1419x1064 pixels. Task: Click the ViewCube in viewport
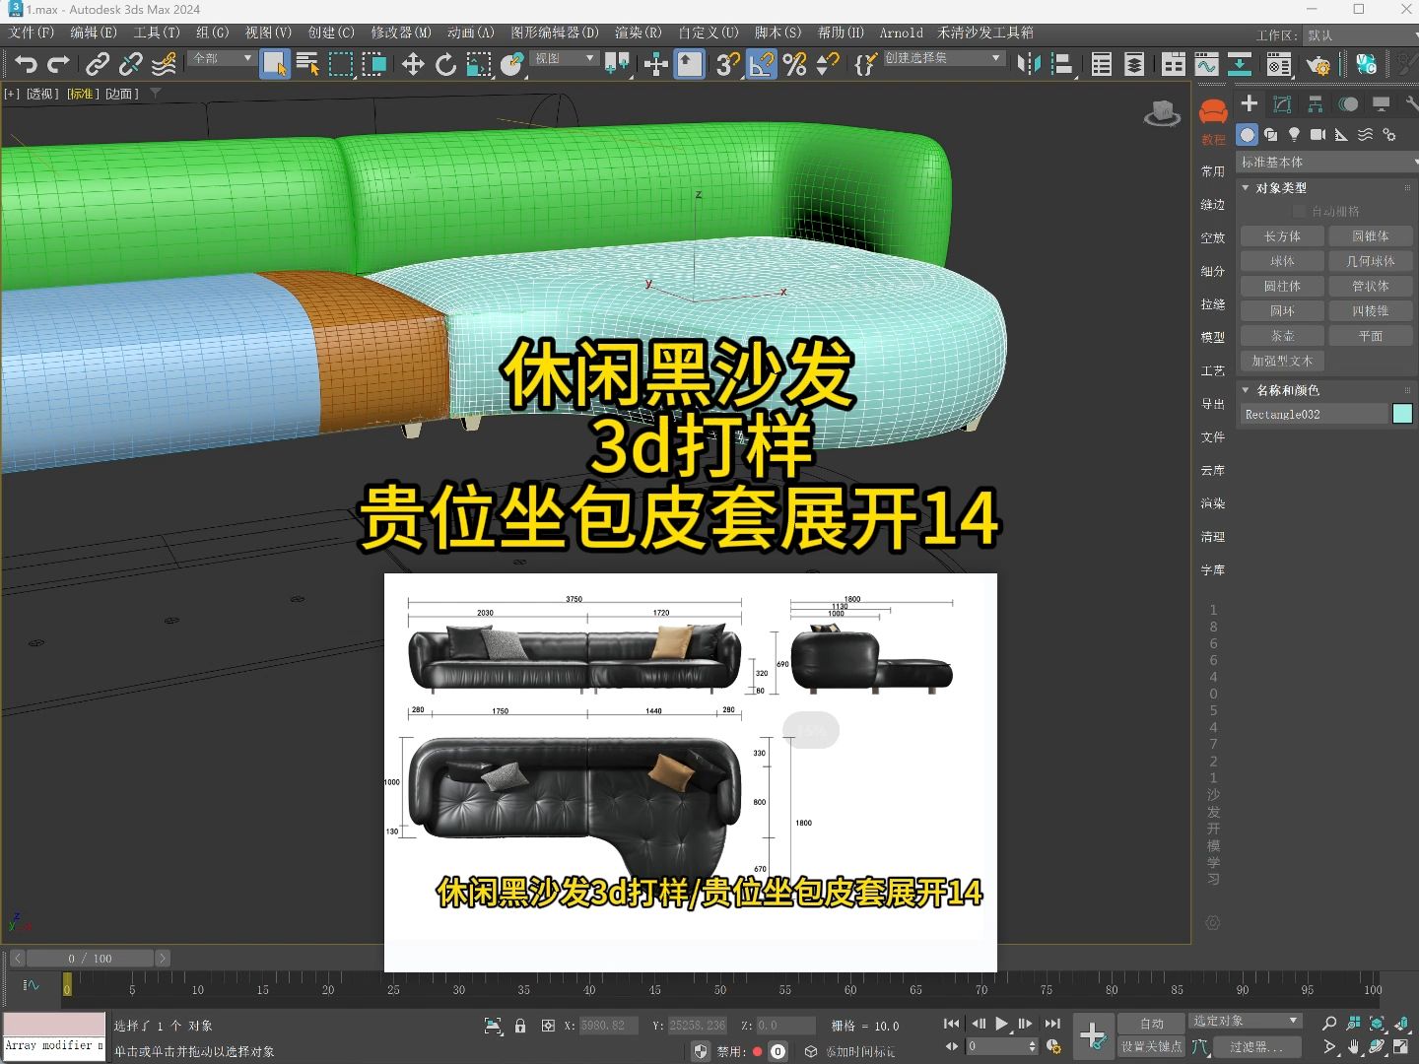pos(1162,113)
